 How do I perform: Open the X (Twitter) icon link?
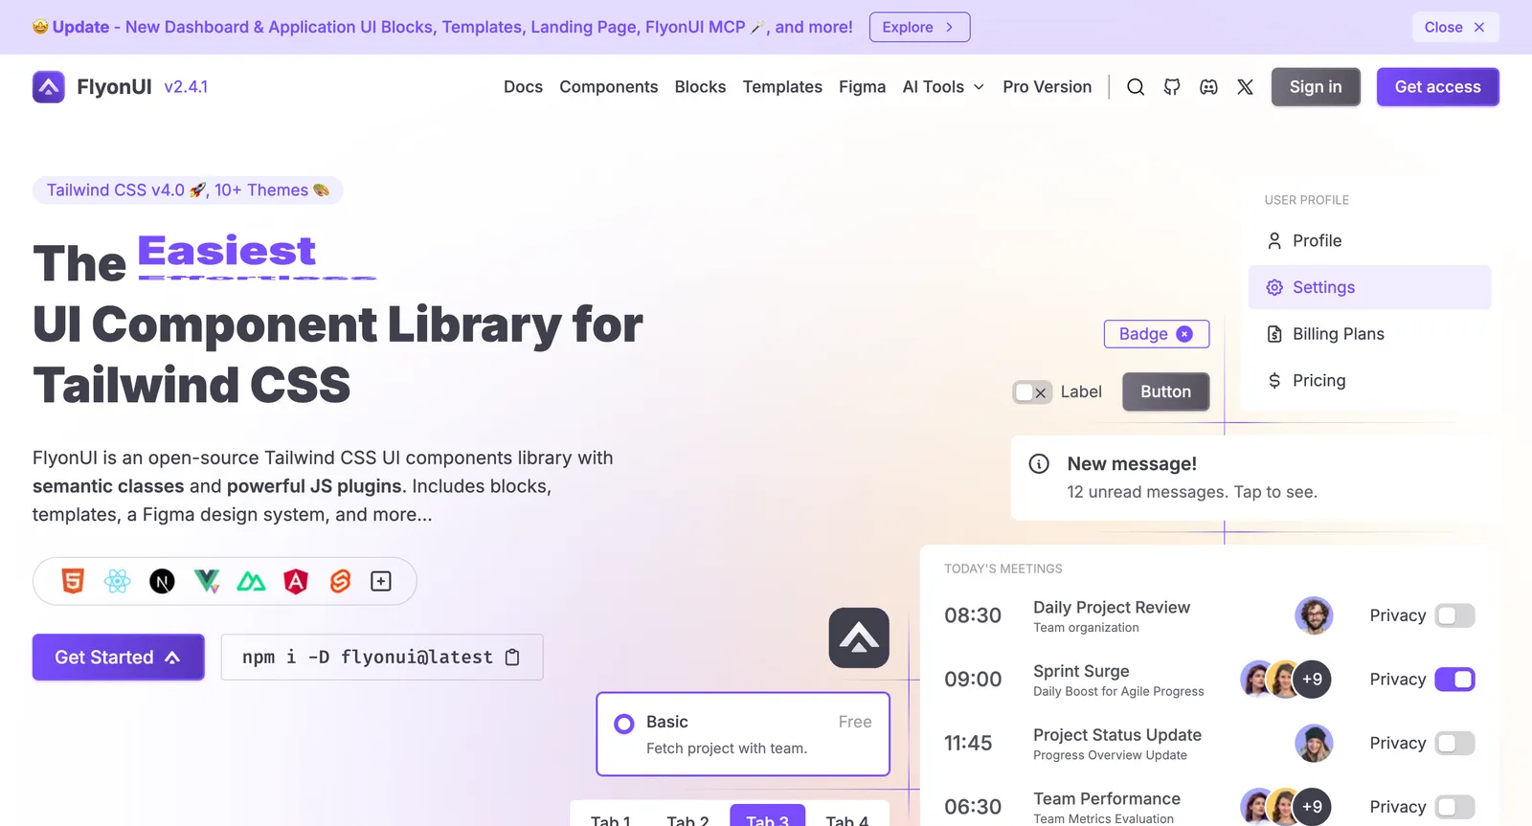click(x=1245, y=87)
